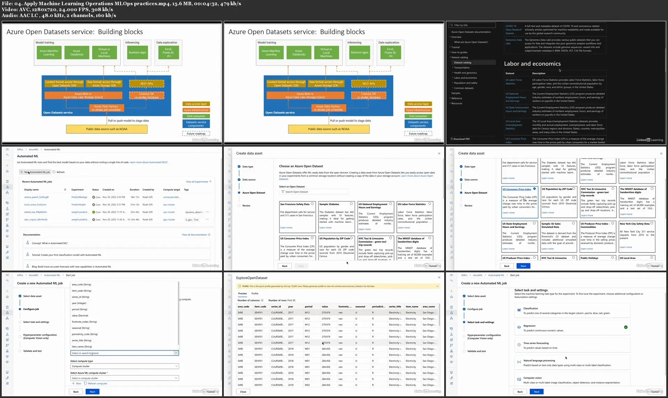
Task: Open hamburger menu on Automated ML jobs page
Action: pos(7,149)
